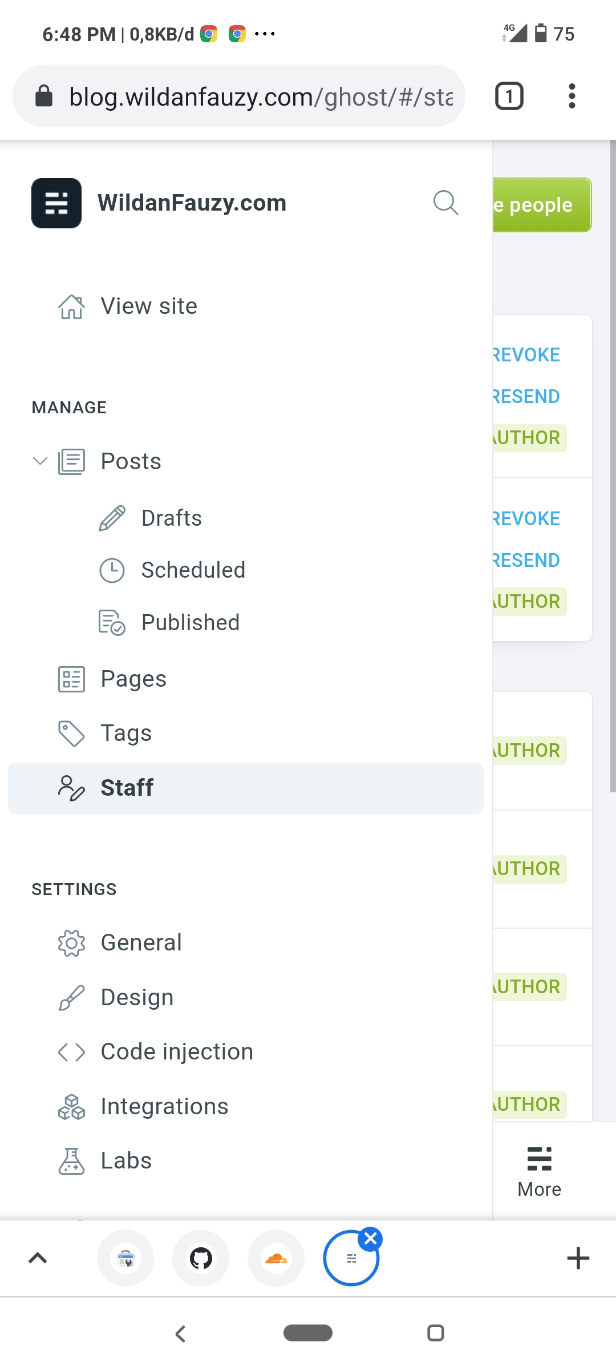The image size is (616, 1370).
Task: Open Drafts posts list
Action: (171, 518)
